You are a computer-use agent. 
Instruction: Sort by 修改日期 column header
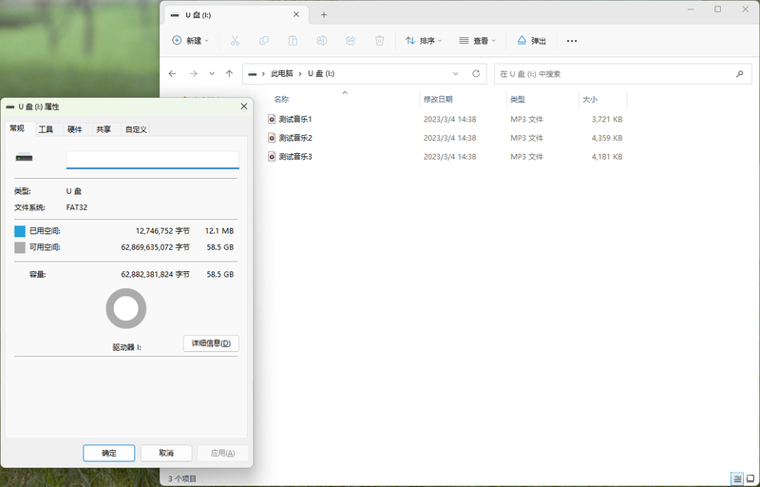pos(438,100)
